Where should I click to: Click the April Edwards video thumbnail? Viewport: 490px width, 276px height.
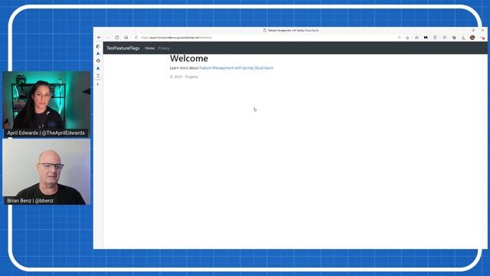[x=47, y=104]
